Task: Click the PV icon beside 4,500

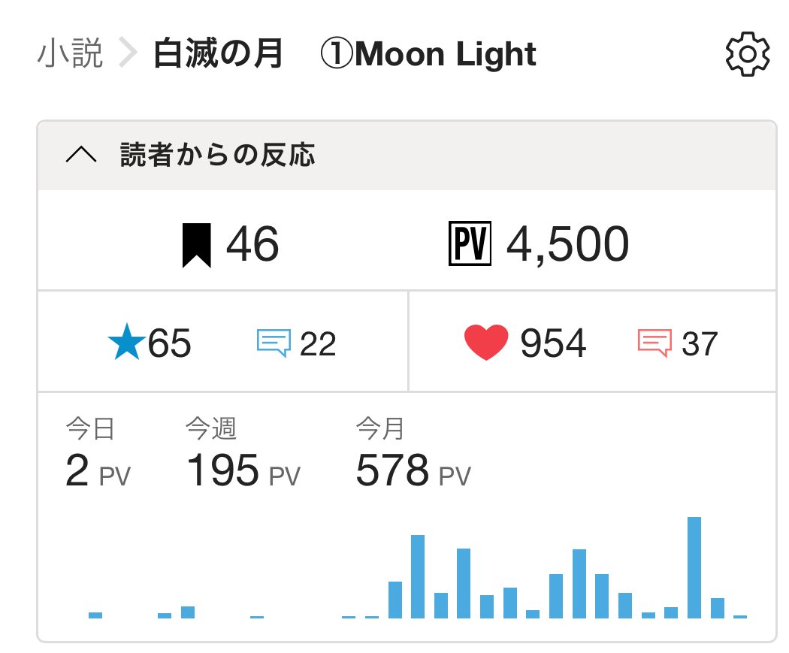Action: [469, 245]
